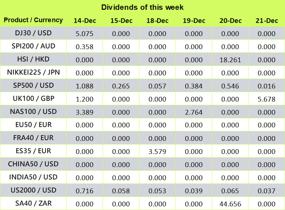Select the Product / Currency column header
The image size is (285, 210).
point(33,20)
